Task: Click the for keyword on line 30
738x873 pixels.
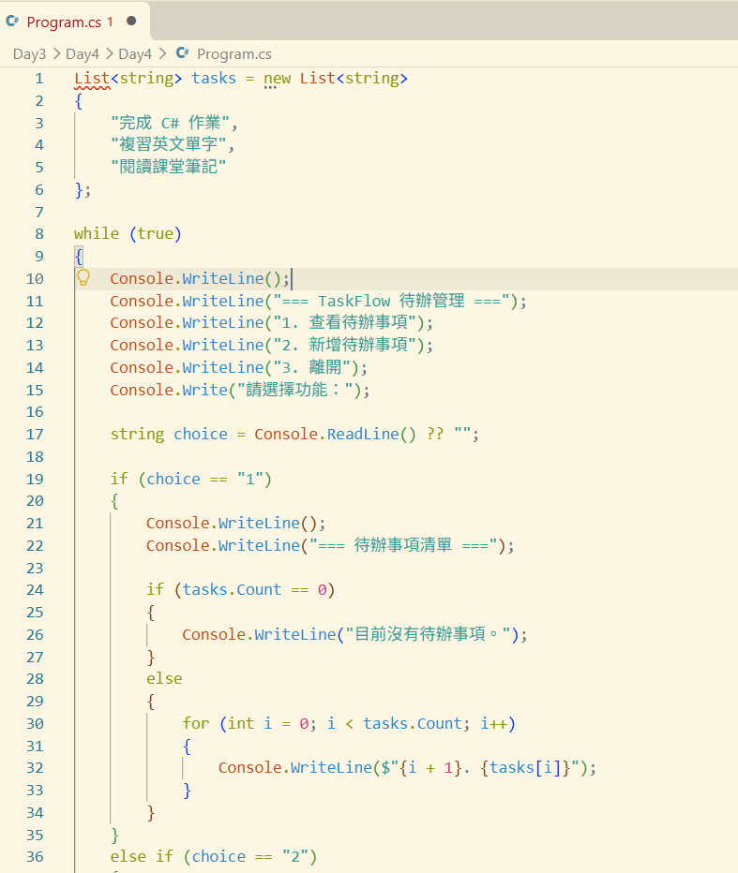Action: (196, 723)
